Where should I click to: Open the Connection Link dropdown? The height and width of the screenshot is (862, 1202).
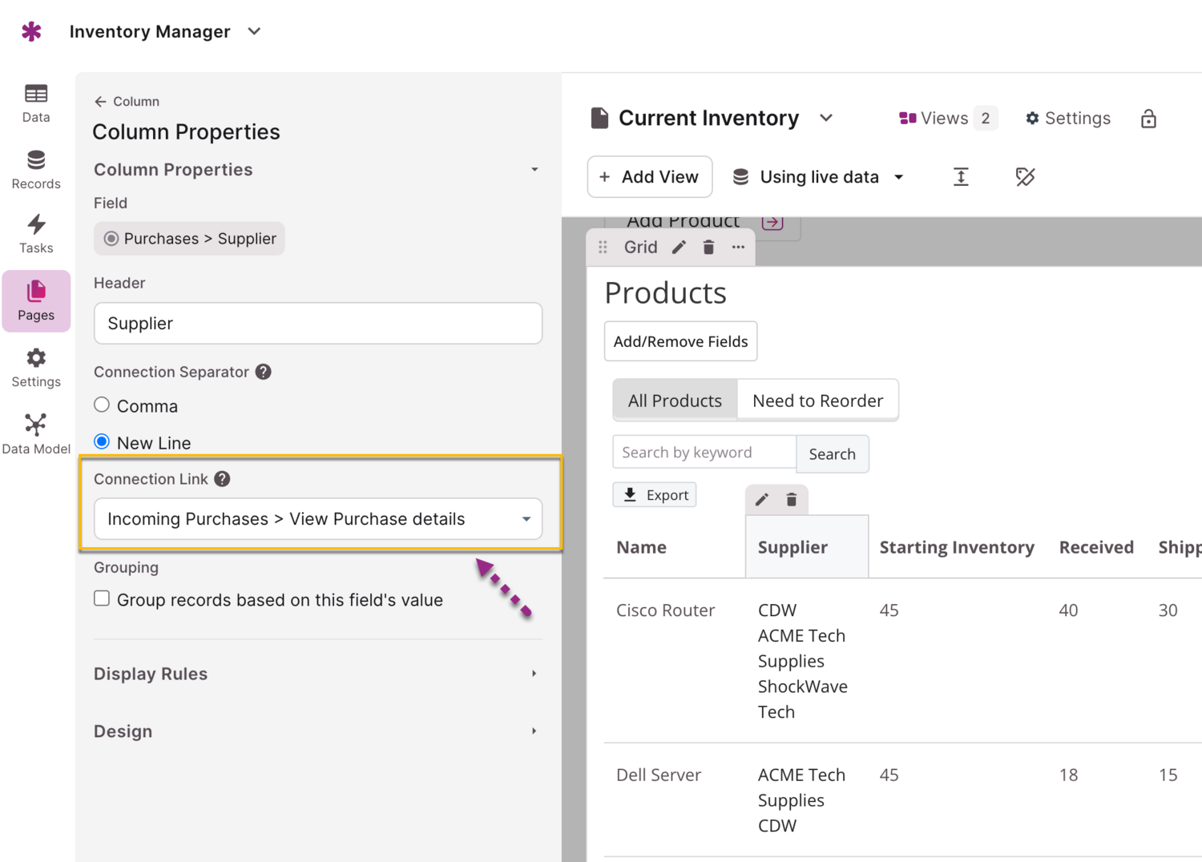318,519
